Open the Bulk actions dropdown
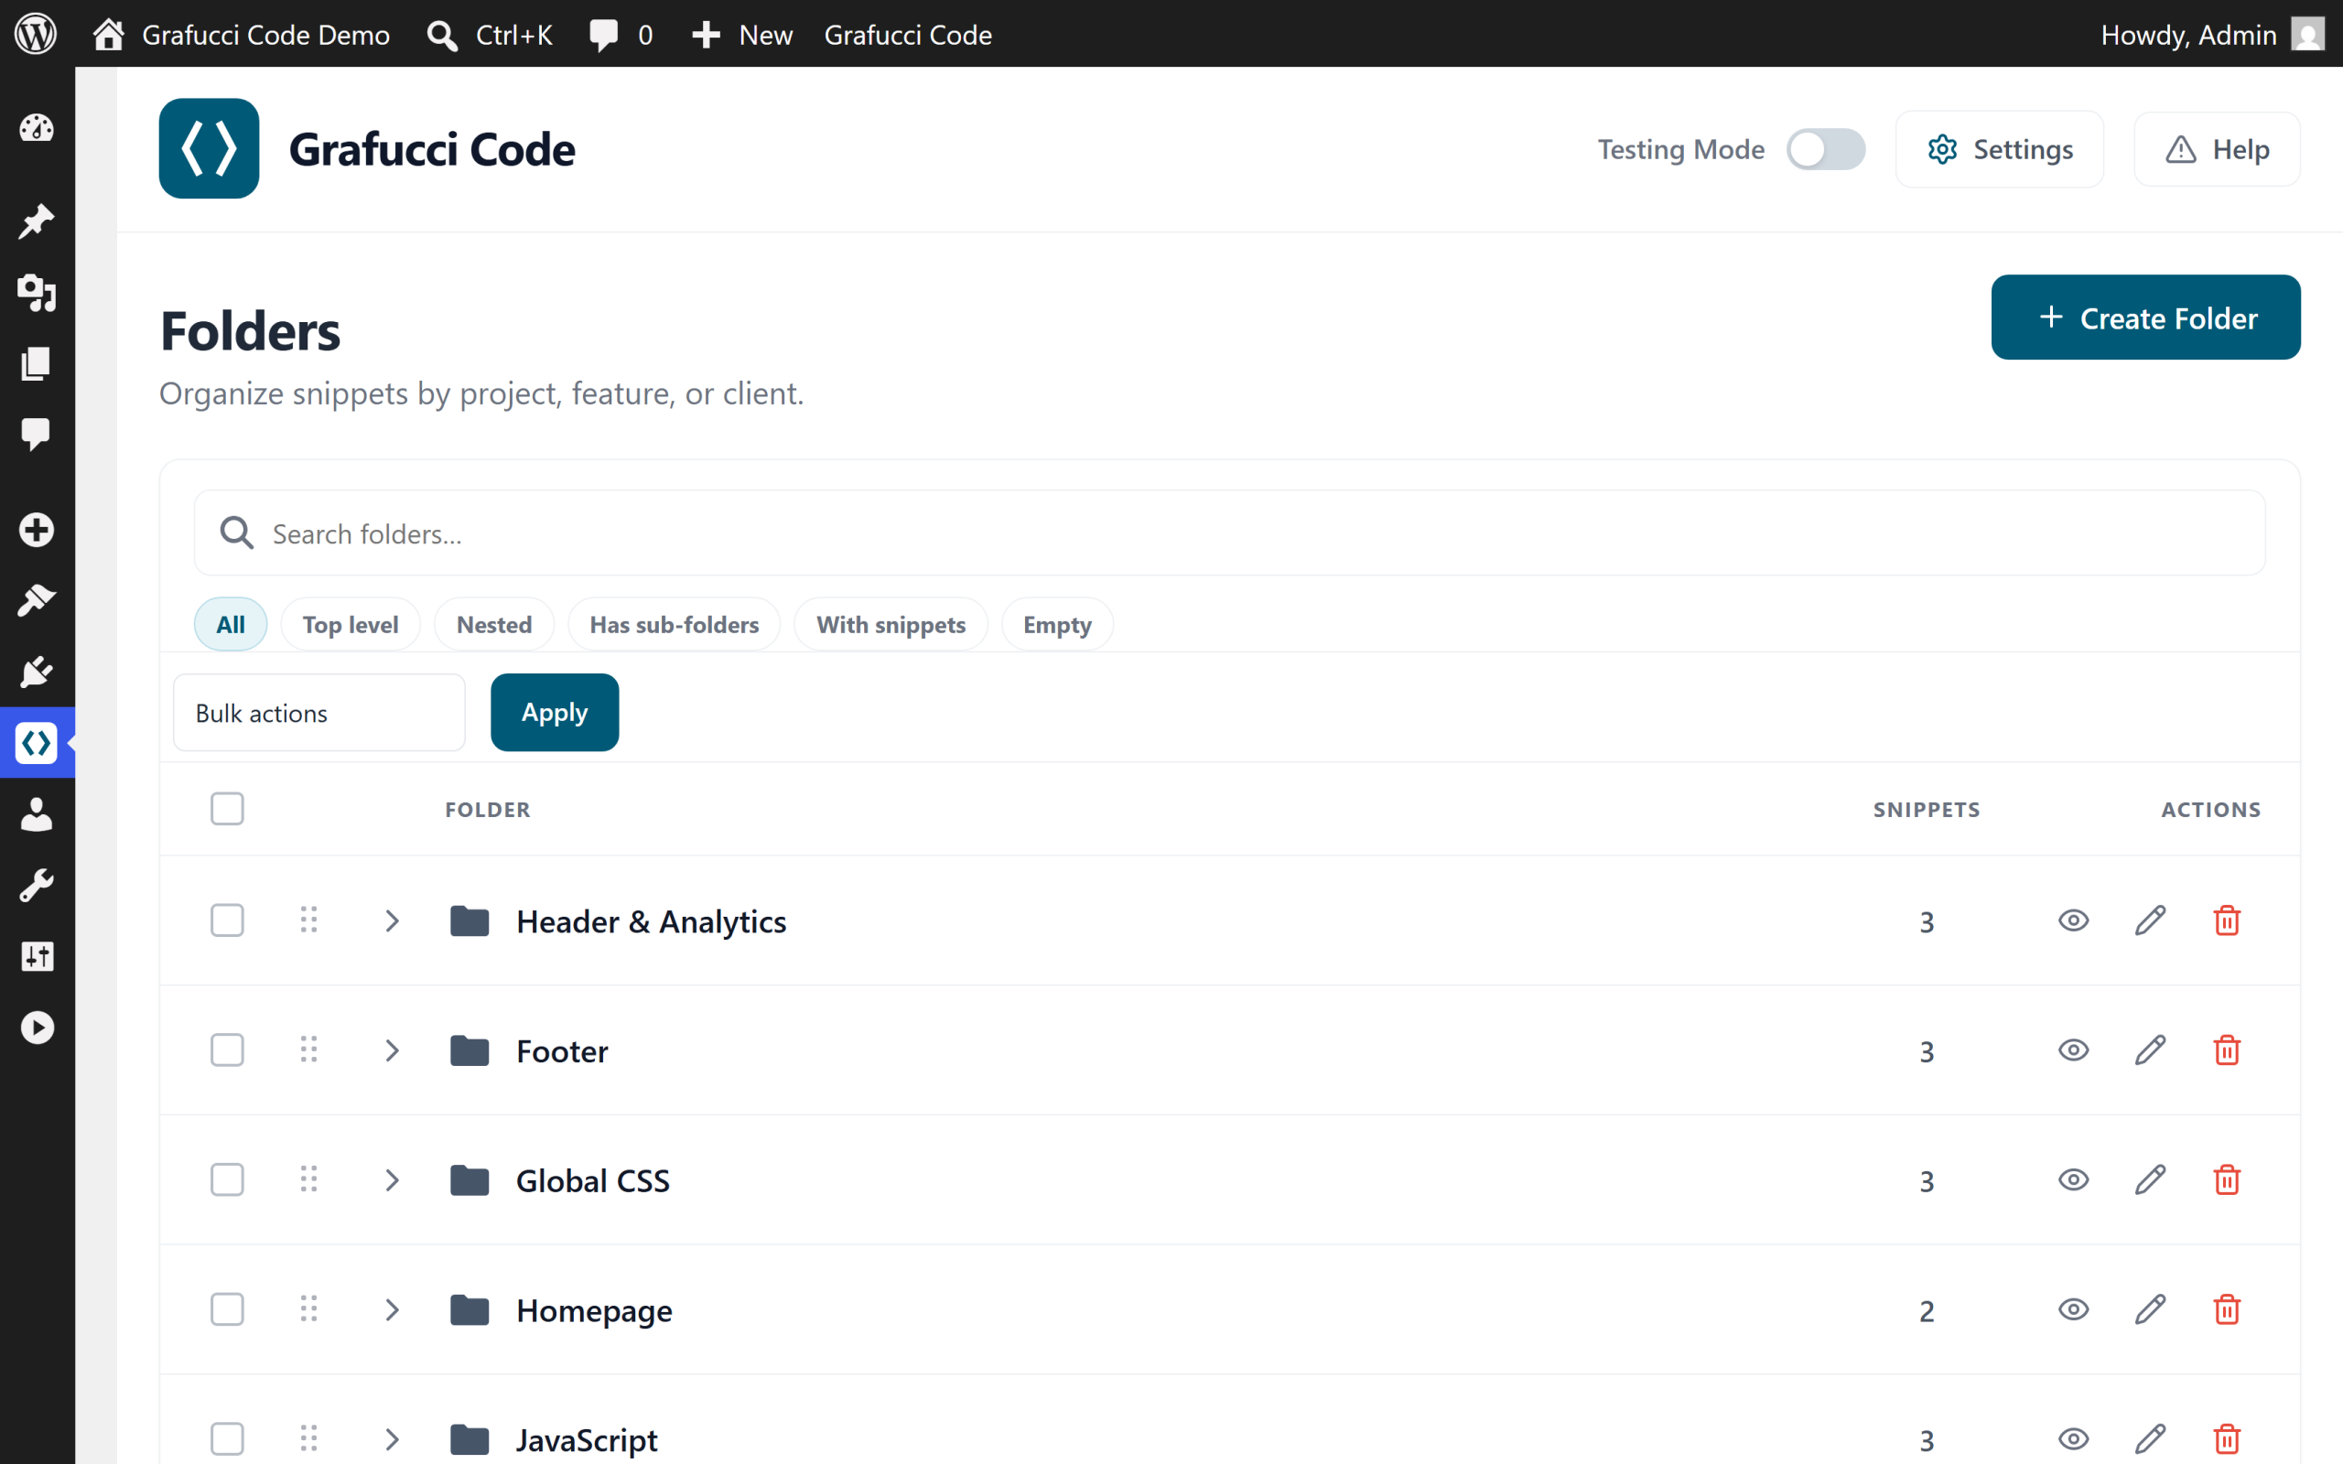 tap(319, 713)
